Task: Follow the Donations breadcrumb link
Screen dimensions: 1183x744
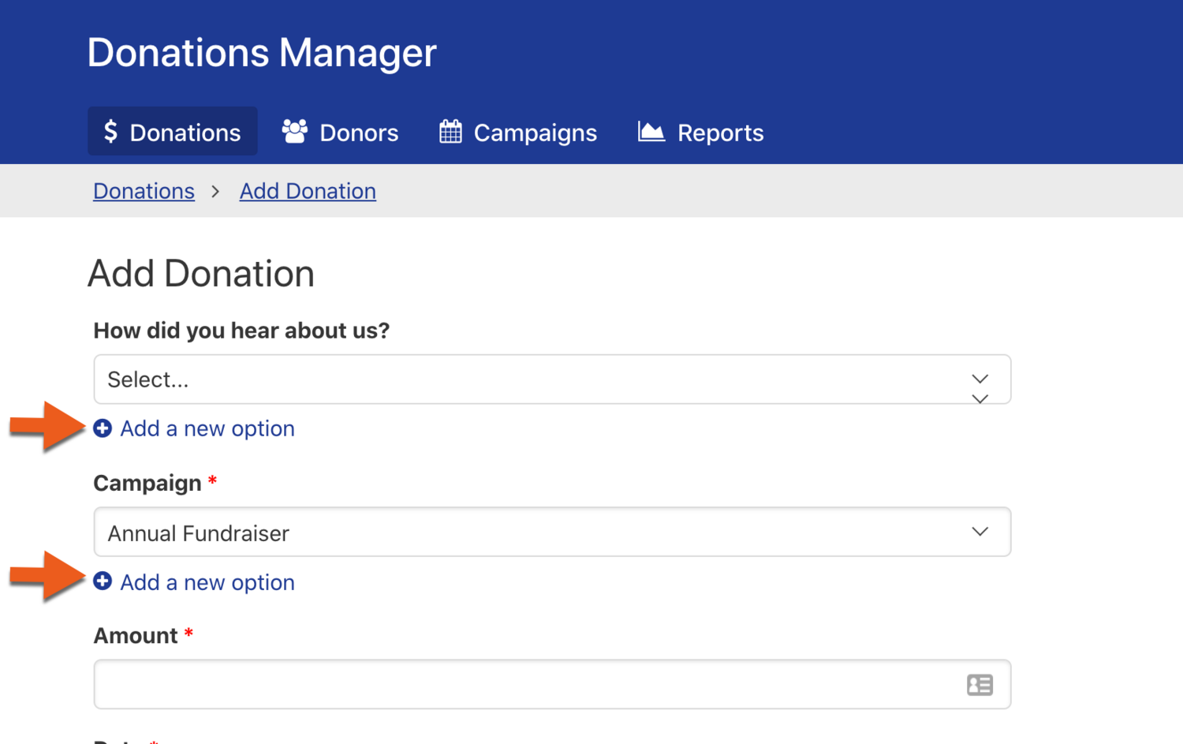Action: 144,191
